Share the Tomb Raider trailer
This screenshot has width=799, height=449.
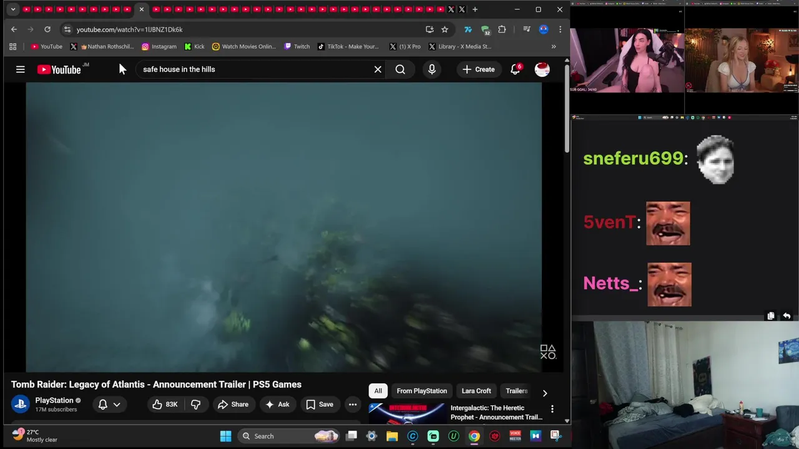click(x=233, y=404)
